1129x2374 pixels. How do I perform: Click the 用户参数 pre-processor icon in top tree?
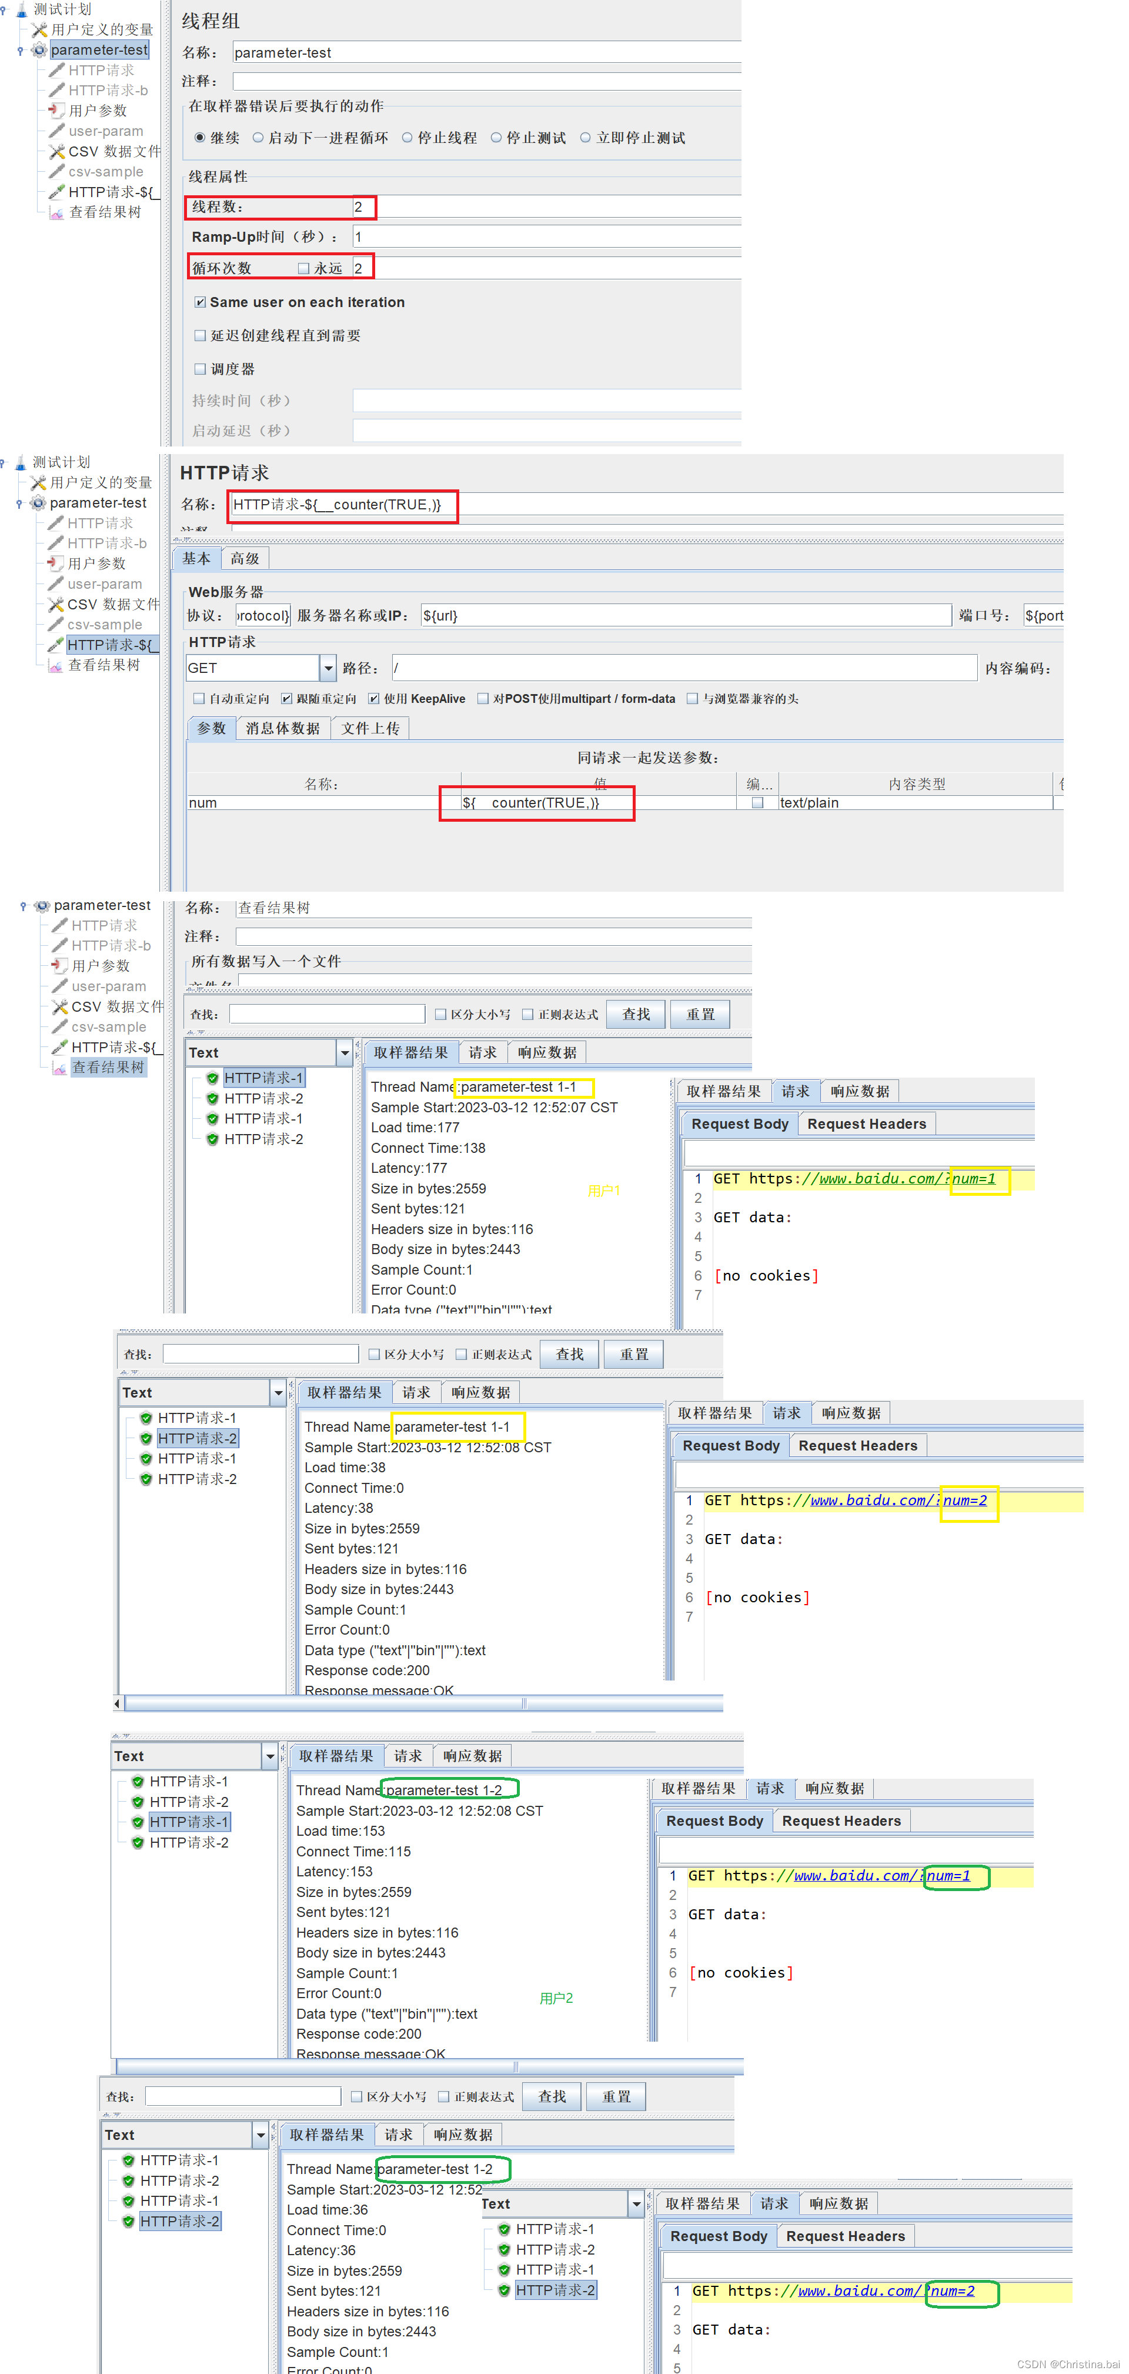(x=57, y=111)
